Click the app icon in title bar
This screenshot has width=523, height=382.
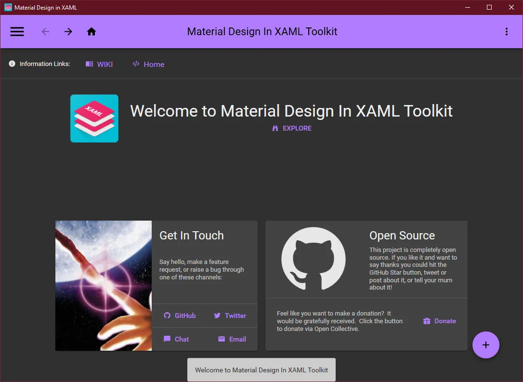[8, 7]
